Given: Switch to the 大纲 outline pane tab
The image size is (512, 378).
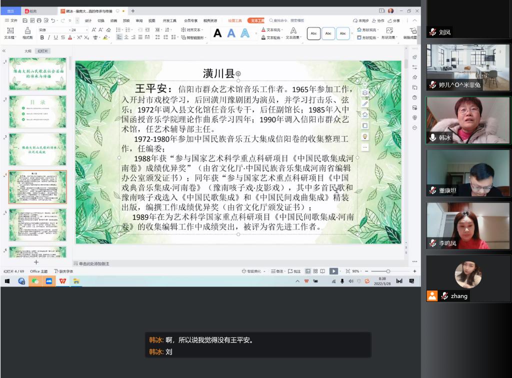Looking at the screenshot, I should click(28, 51).
